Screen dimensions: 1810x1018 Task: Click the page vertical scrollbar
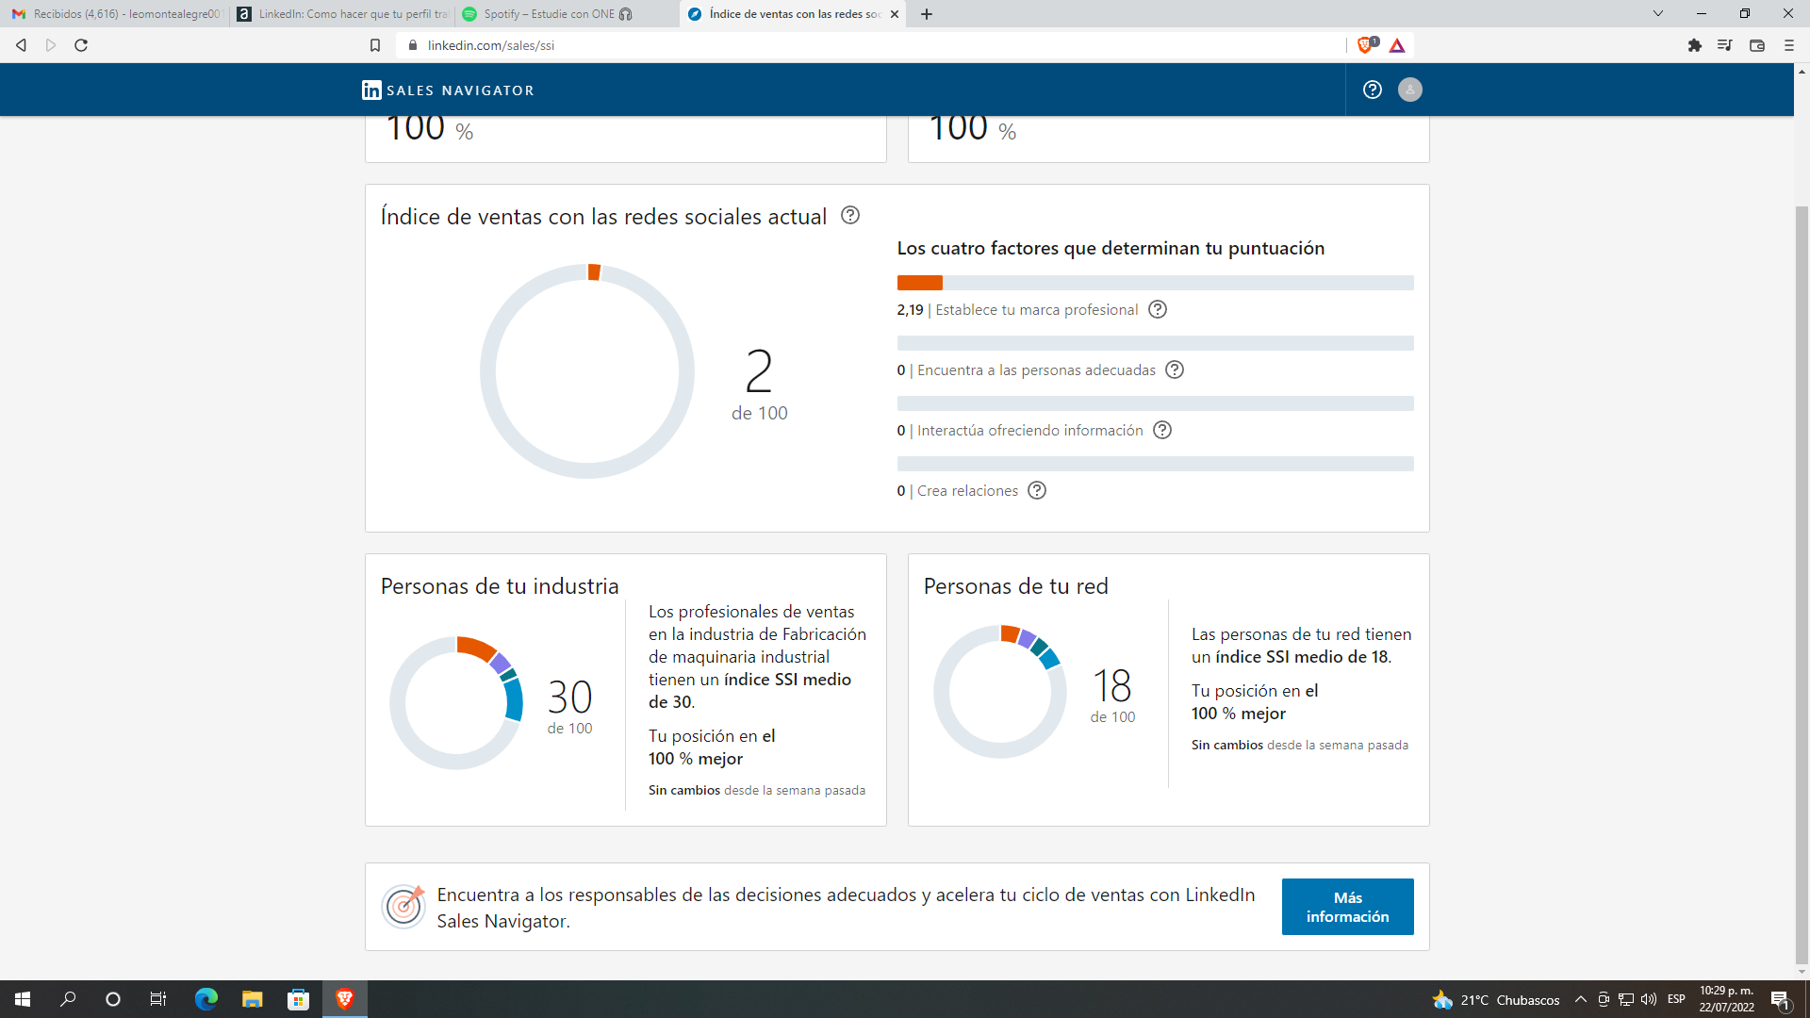1802,584
